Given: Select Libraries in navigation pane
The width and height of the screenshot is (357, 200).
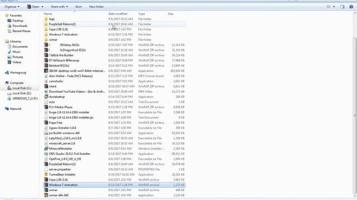Looking at the screenshot, I should [x=16, y=42].
